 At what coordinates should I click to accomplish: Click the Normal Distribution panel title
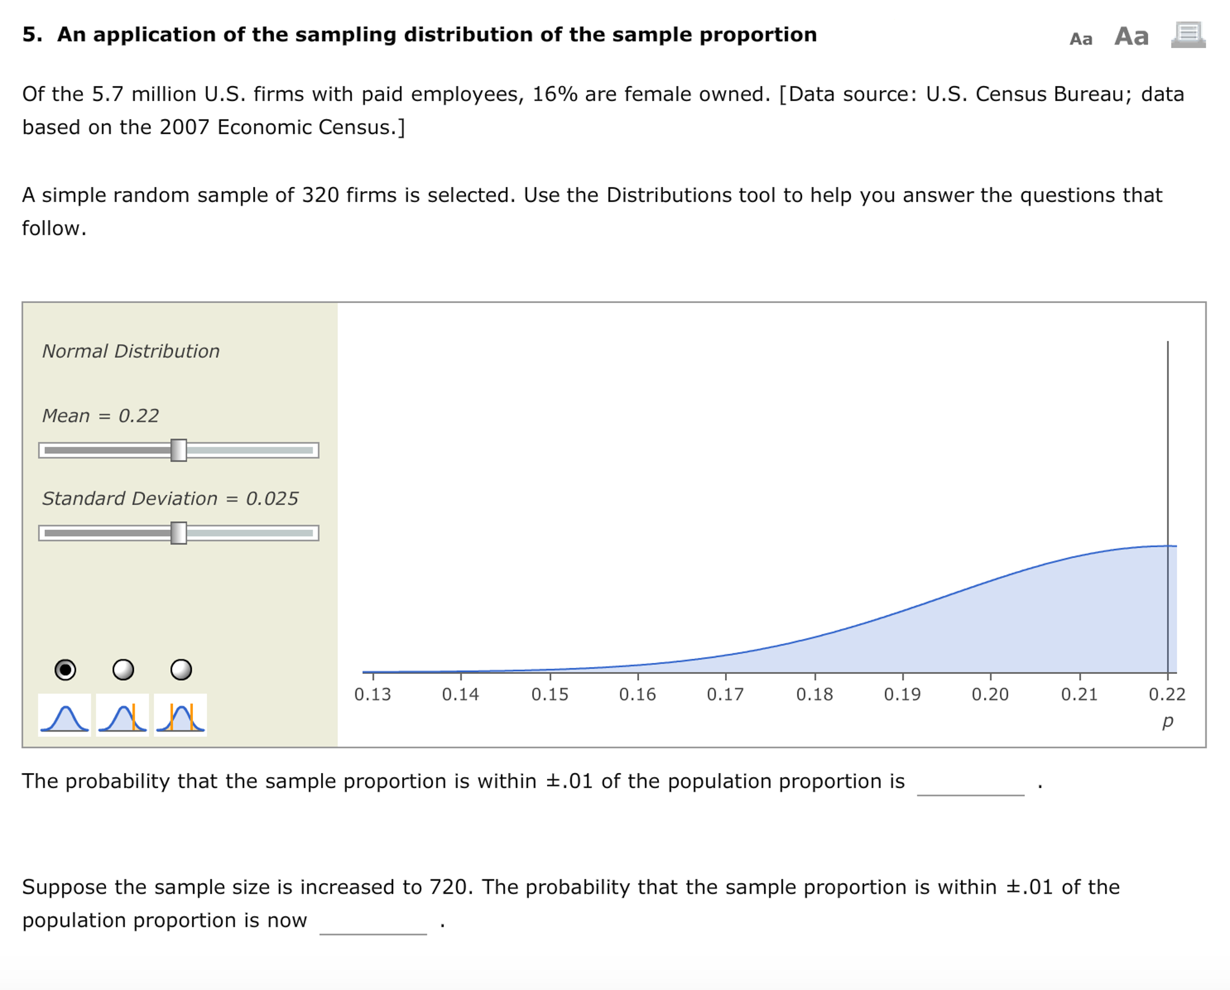pos(130,351)
